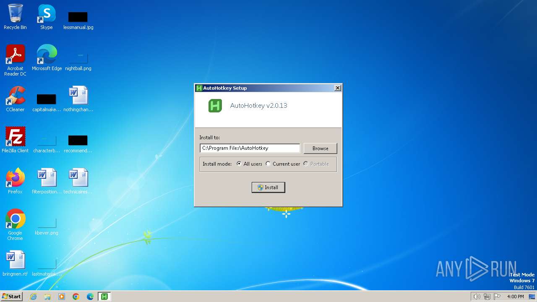
Task: Open Chrome from the taskbar
Action: (76, 297)
